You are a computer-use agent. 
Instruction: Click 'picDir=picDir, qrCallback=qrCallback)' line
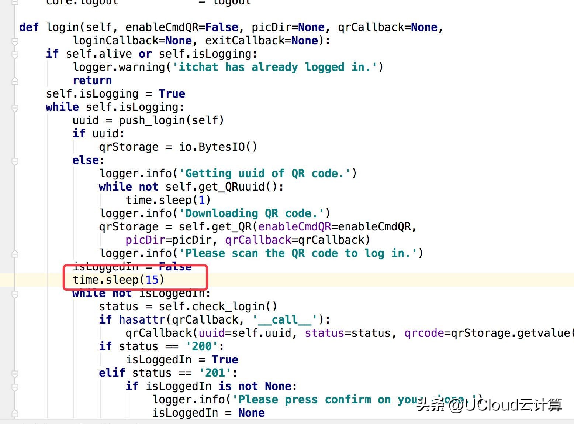pos(248,240)
